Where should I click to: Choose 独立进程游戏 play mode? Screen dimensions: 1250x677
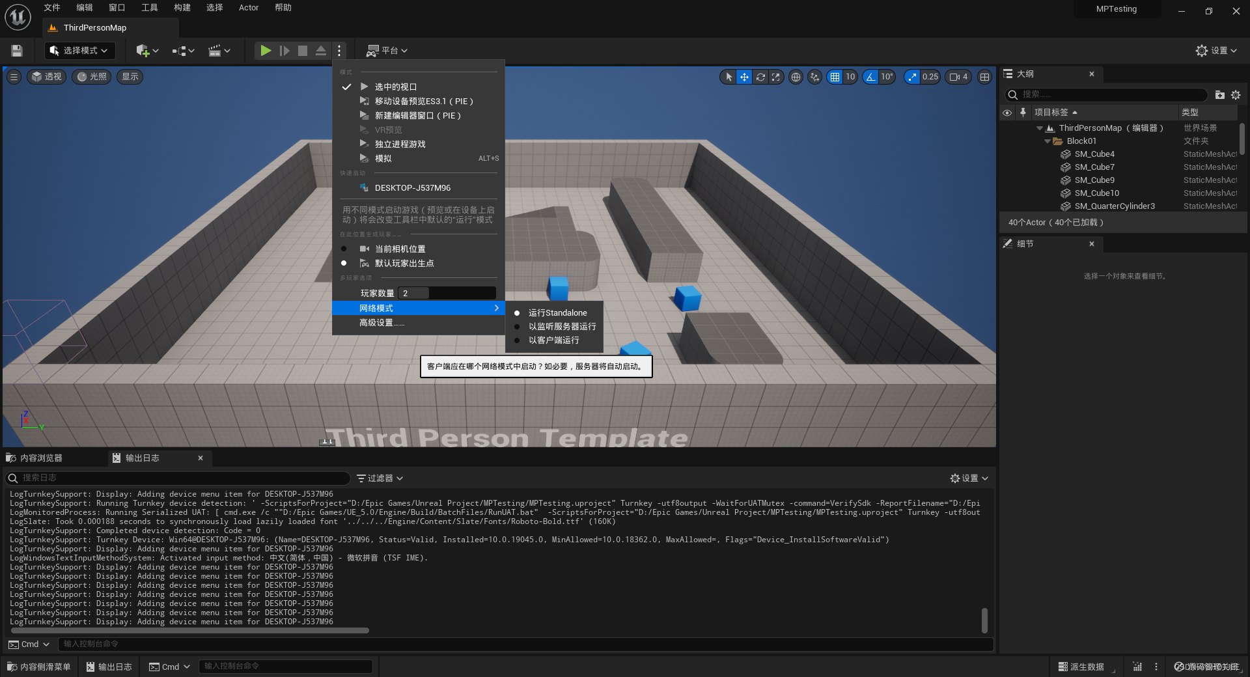tap(419, 144)
